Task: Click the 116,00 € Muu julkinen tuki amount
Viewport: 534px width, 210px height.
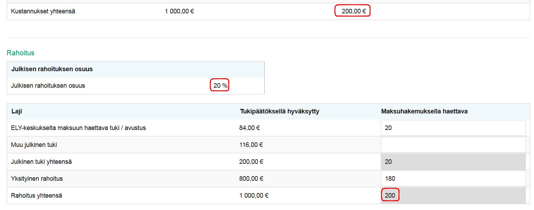Action: [251, 145]
